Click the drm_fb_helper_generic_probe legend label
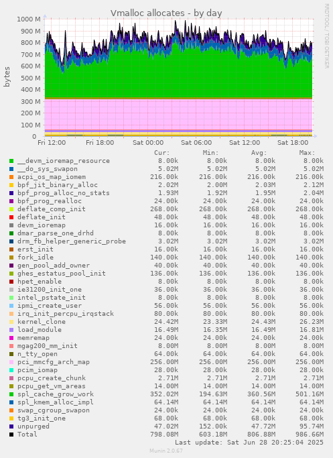333x458 pixels. tap(72, 241)
